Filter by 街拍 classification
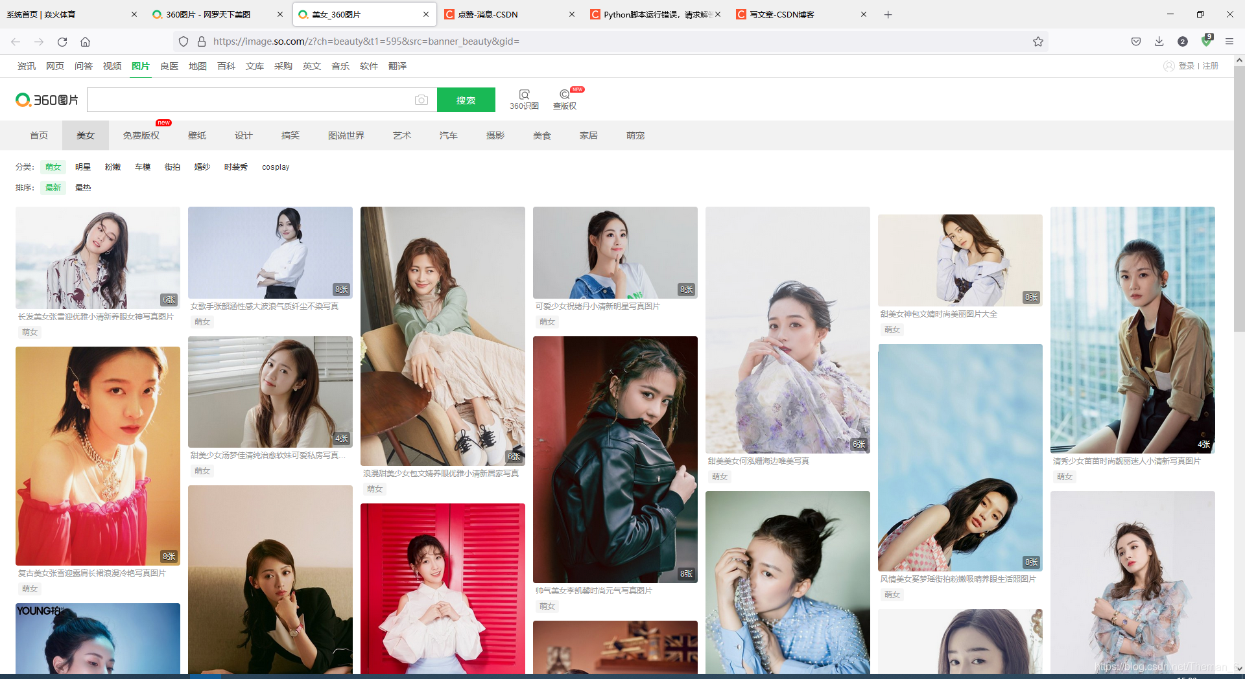 pos(172,167)
